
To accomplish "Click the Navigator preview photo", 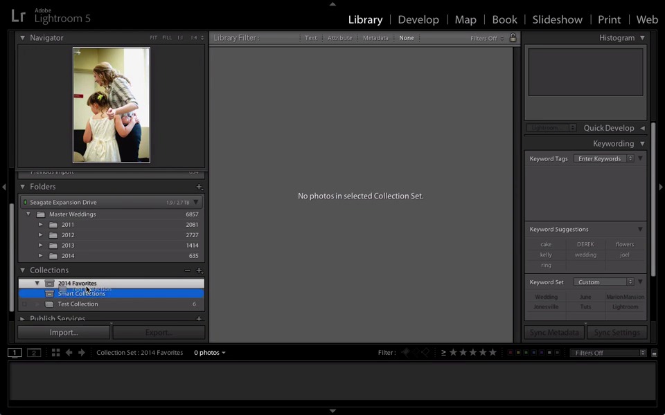I will point(111,105).
